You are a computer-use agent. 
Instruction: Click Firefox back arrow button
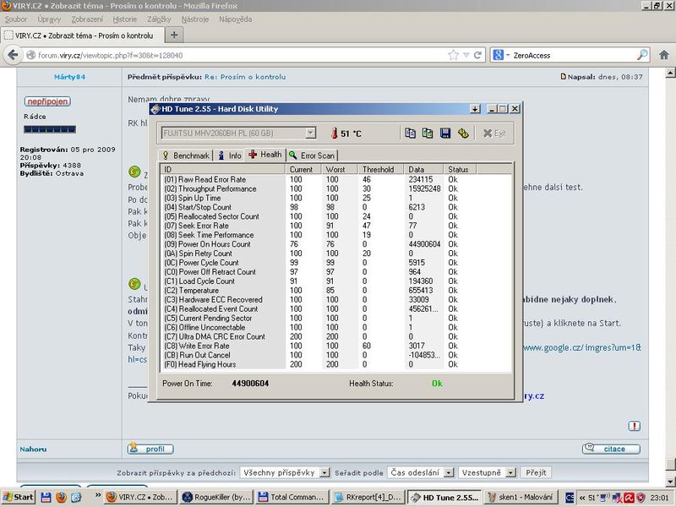[13, 55]
